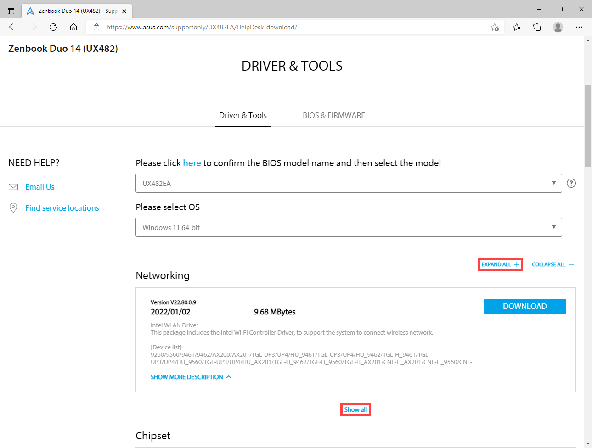
Task: Click the browser profile avatar
Action: coord(558,27)
